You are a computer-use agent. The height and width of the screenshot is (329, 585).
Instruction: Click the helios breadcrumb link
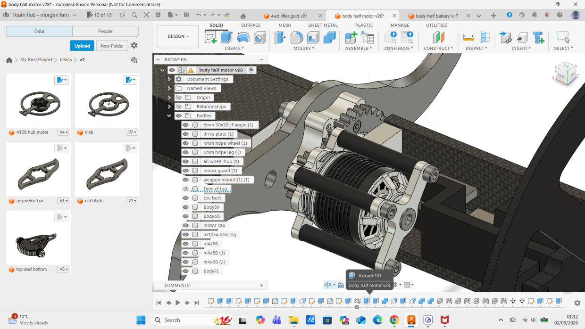[x=66, y=60]
